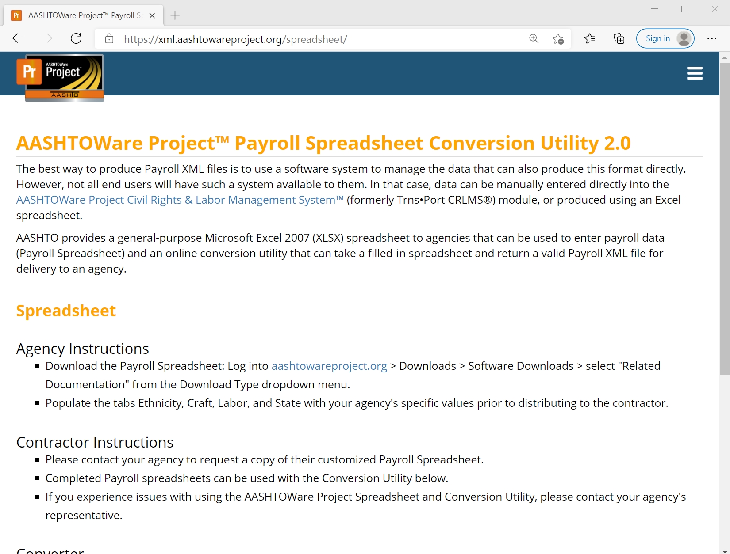
Task: Click the scrollbar up arrow
Action: click(x=725, y=57)
